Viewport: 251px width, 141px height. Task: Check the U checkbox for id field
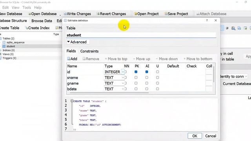pos(158,72)
